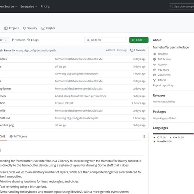Click the Report repository link
Screen dimensions: 194x194
163,85
